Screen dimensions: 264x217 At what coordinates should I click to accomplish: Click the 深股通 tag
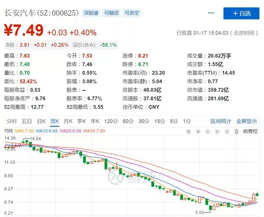pyautogui.click(x=91, y=13)
